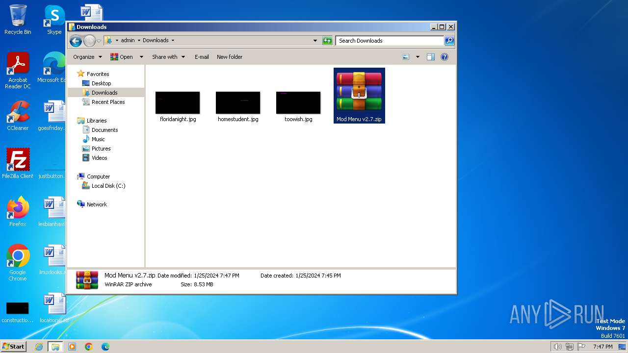Click Windows Media Player taskbar icon
This screenshot has height=353, width=628.
coord(72,347)
